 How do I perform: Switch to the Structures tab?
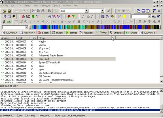pyautogui.click(x=117, y=33)
